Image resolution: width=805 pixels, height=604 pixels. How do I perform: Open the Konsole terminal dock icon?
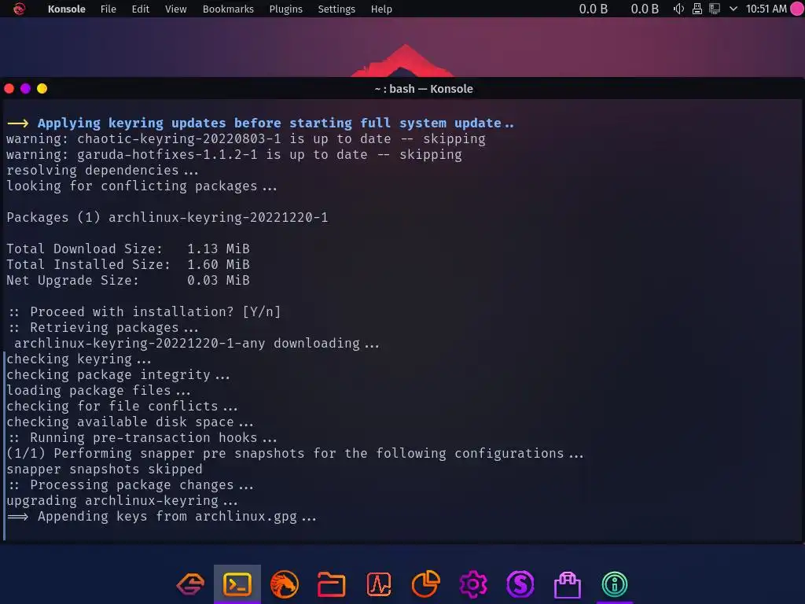(x=237, y=584)
